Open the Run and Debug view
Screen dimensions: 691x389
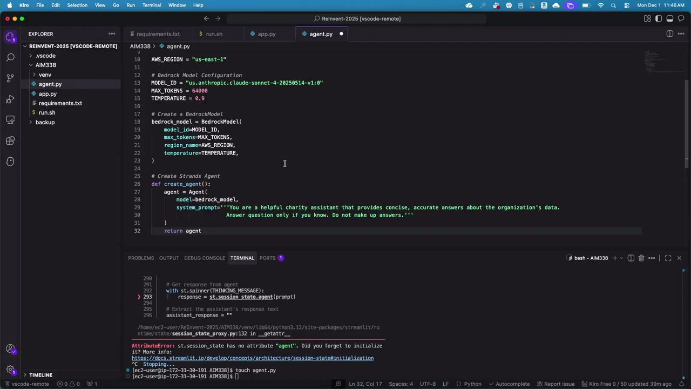[10, 99]
